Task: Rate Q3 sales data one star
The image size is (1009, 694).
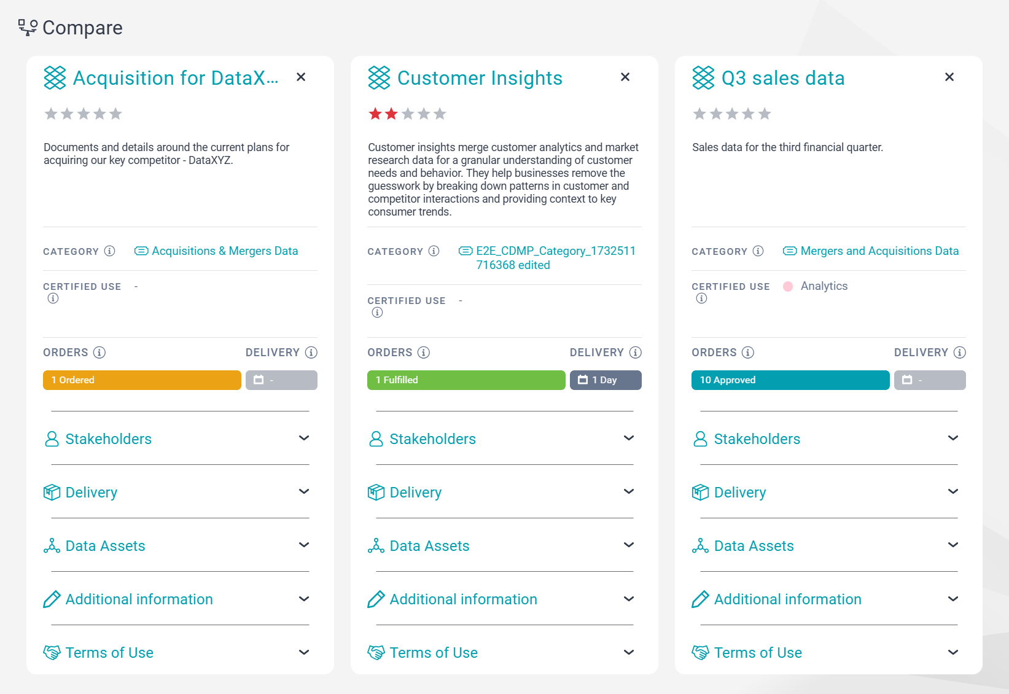Action: coord(699,114)
